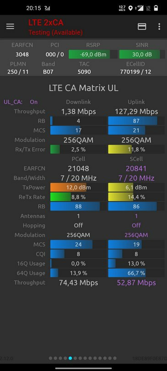
Task: Tap the battery icon in status bar
Action: pos(156,8)
